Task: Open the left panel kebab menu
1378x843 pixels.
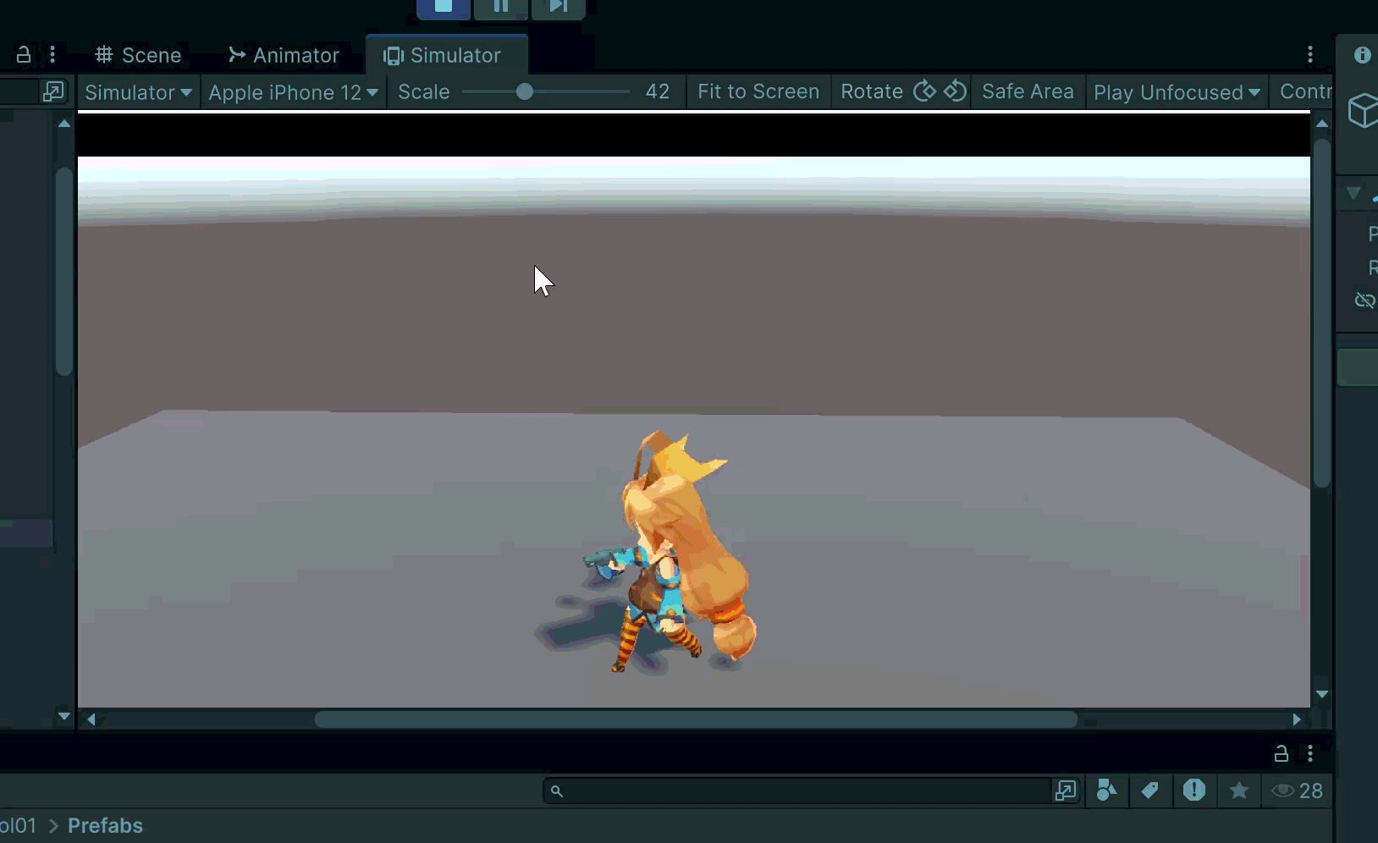Action: 52,54
